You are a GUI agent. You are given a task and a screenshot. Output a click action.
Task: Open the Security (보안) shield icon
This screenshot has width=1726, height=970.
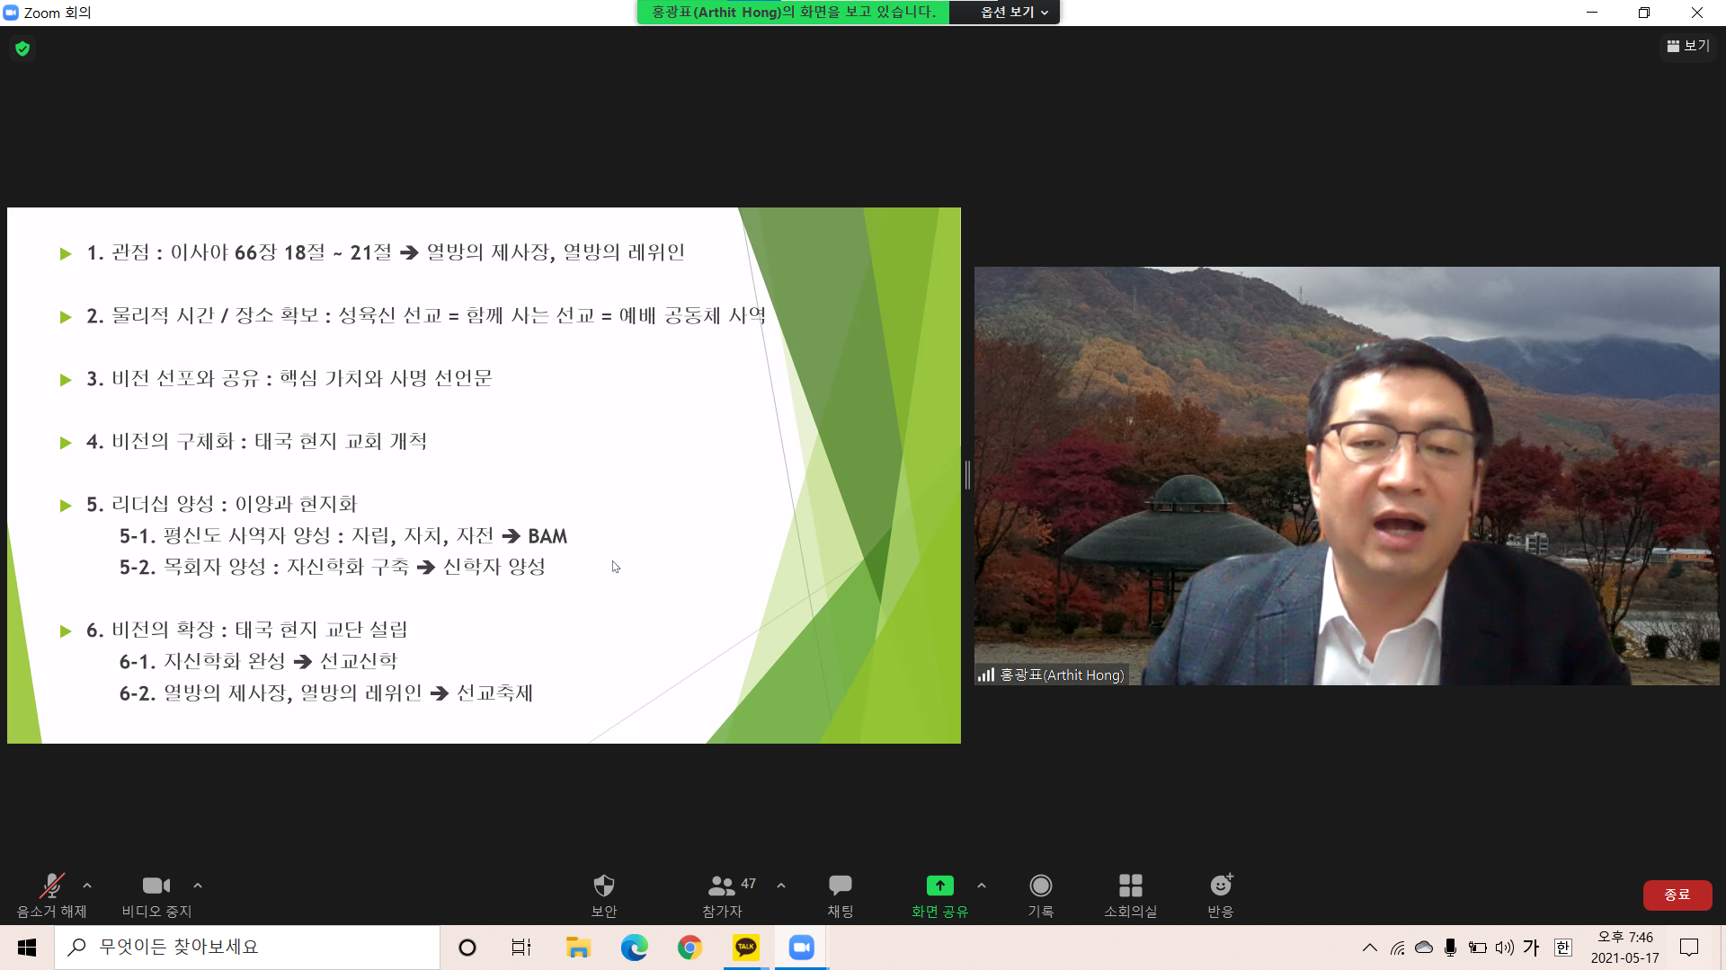coord(603,895)
